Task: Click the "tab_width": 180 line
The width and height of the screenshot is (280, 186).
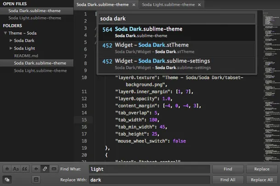Action: (137, 120)
